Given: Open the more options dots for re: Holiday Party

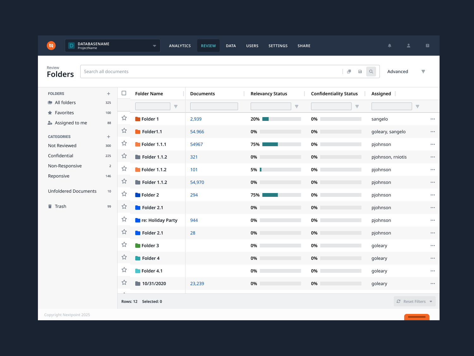Looking at the screenshot, I should pos(433,220).
